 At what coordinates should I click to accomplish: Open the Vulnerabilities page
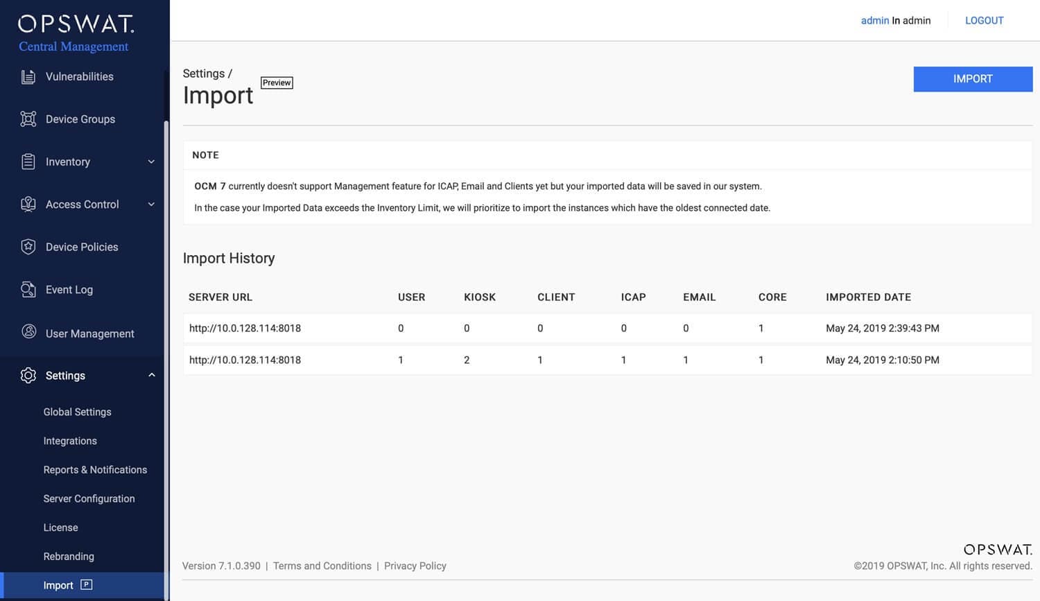point(79,77)
